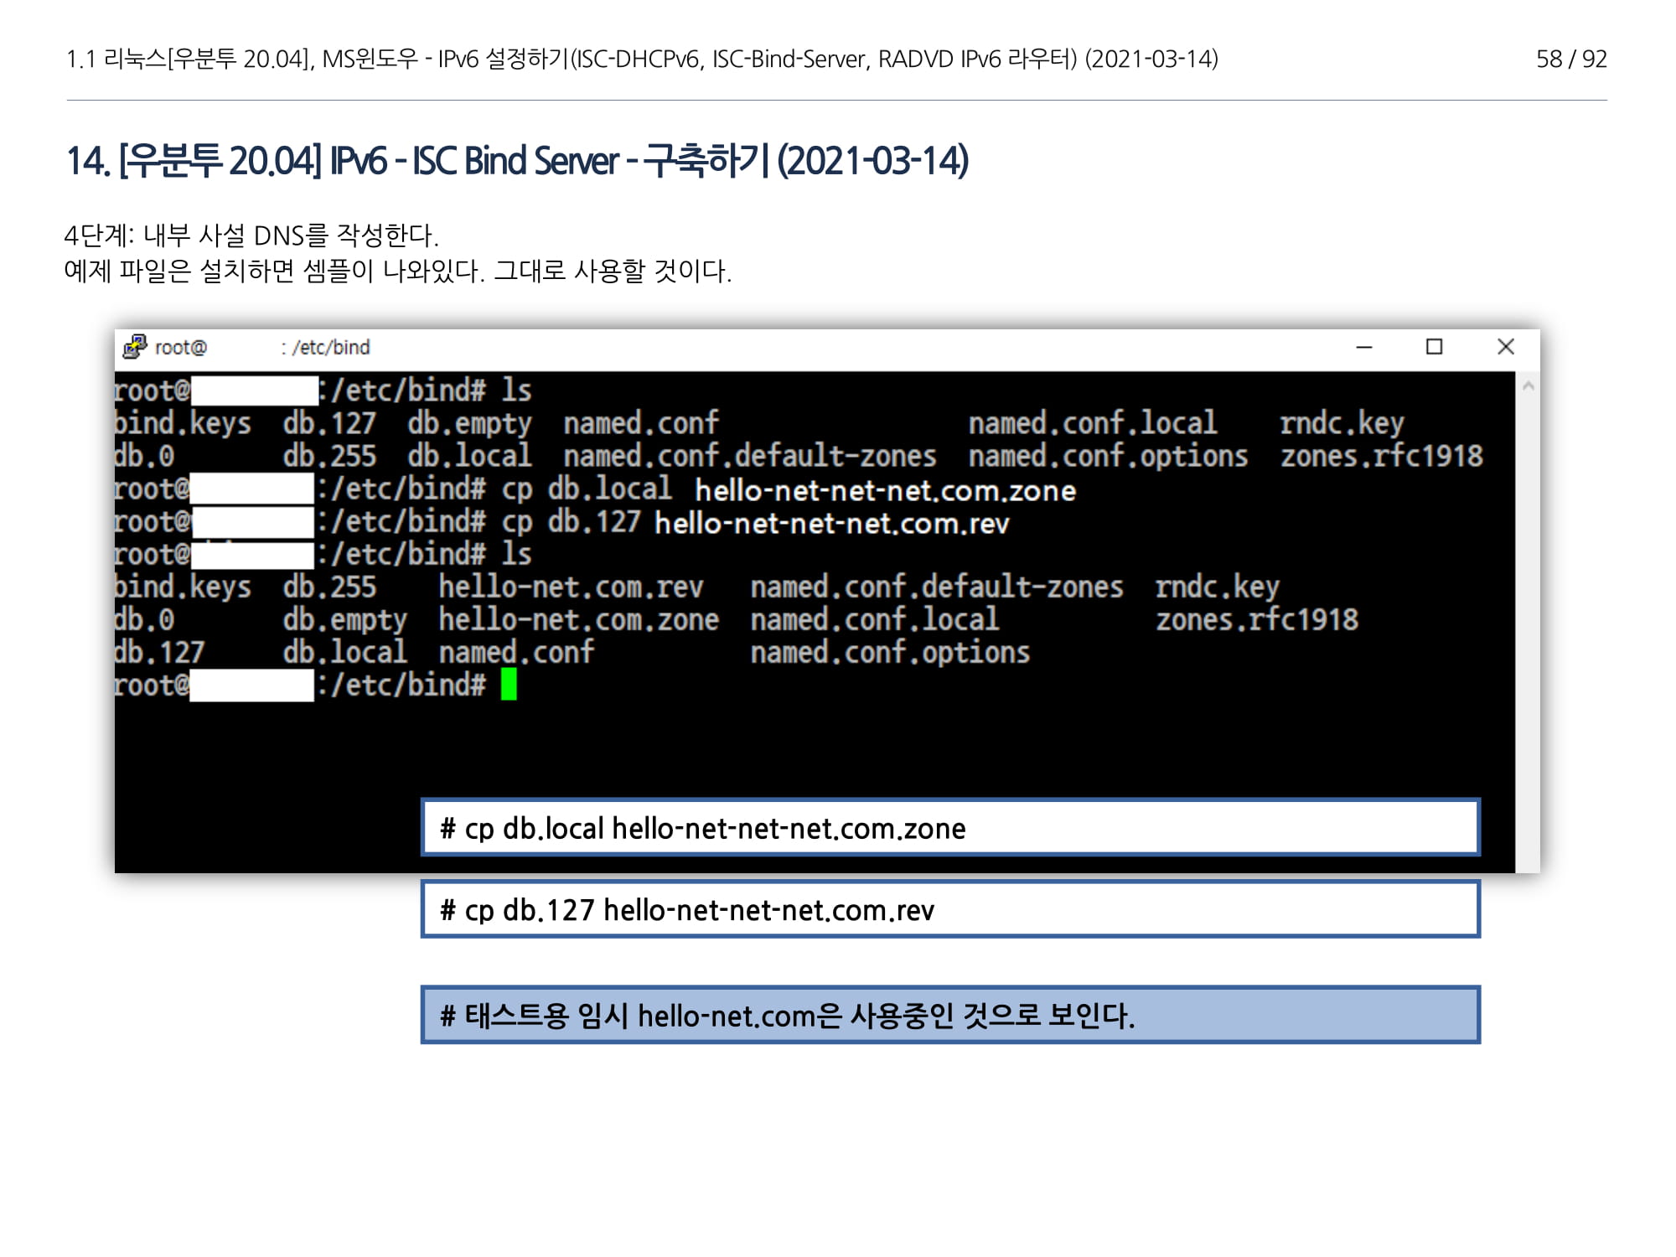This screenshot has height=1257, width=1676.
Task: Click hello-net.com.zone in second ls listing
Action: click(578, 620)
